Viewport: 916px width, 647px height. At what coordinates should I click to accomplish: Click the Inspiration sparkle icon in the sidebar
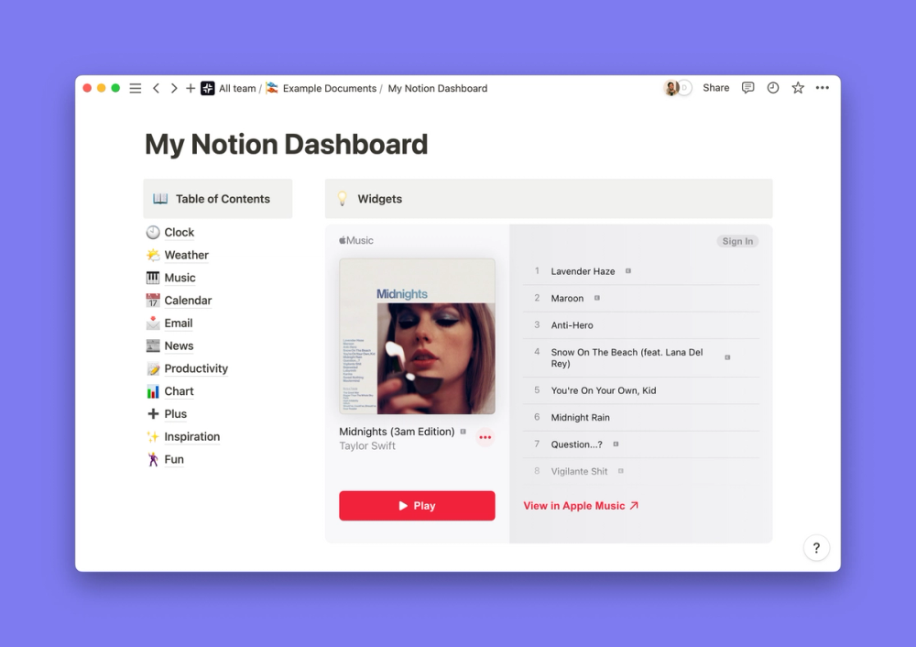coord(151,437)
